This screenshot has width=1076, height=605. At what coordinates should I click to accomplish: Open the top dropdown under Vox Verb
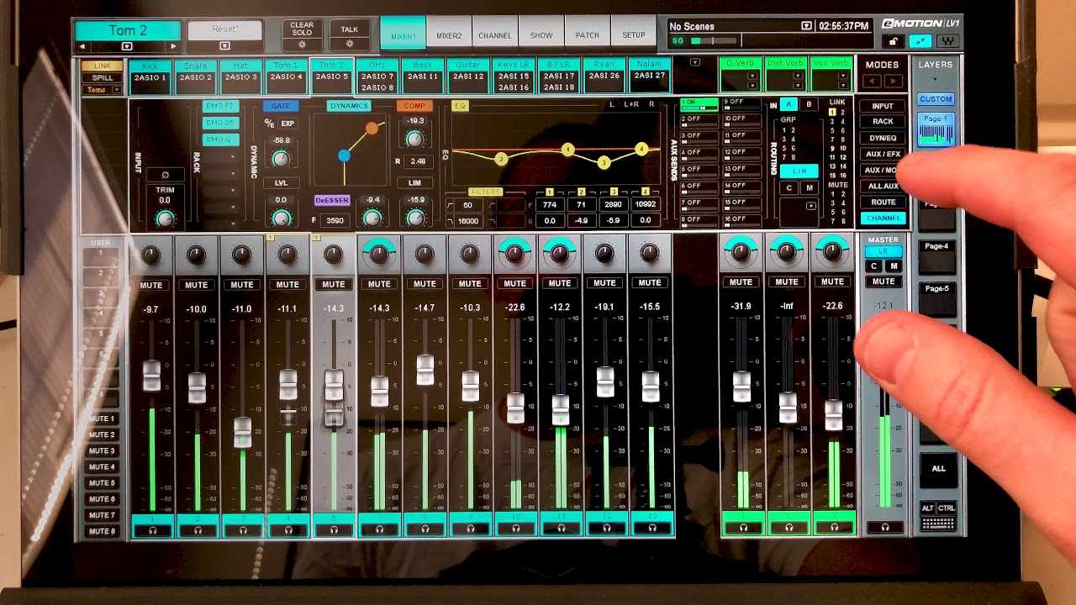coord(843,76)
